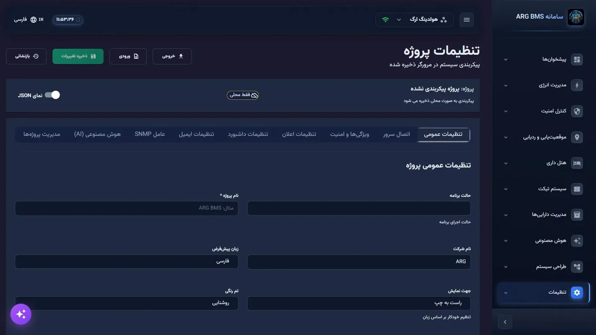Open the جهت نمایش dropdown showing راست به چپ

(359, 303)
